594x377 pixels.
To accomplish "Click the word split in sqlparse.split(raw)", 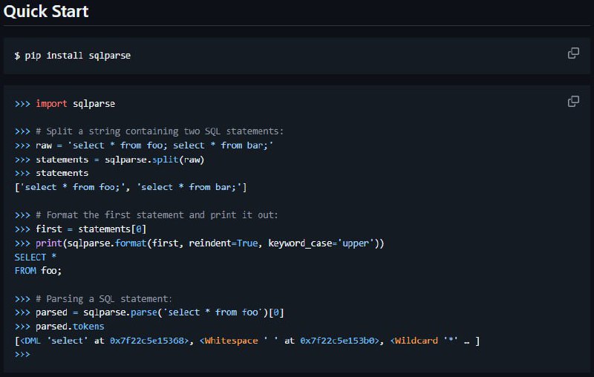I will pyautogui.click(x=165, y=160).
